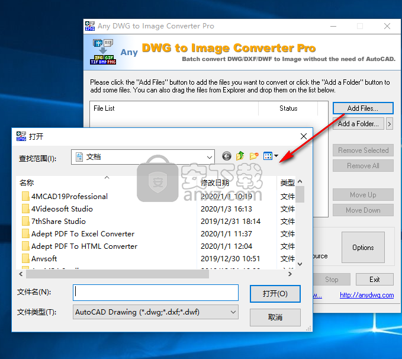Click the Options button
Screen dimensions: 402x359
(363, 248)
